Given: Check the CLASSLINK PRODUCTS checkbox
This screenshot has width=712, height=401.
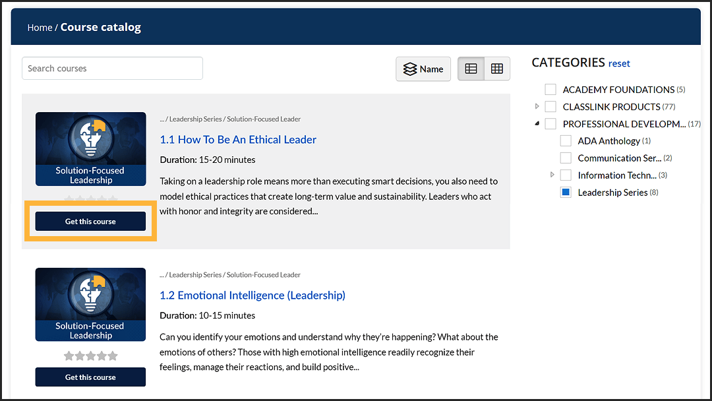Looking at the screenshot, I should pyautogui.click(x=550, y=106).
